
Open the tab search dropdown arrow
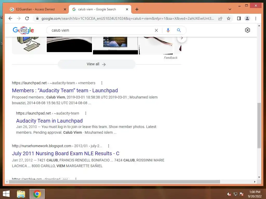pyautogui.click(x=230, y=9)
